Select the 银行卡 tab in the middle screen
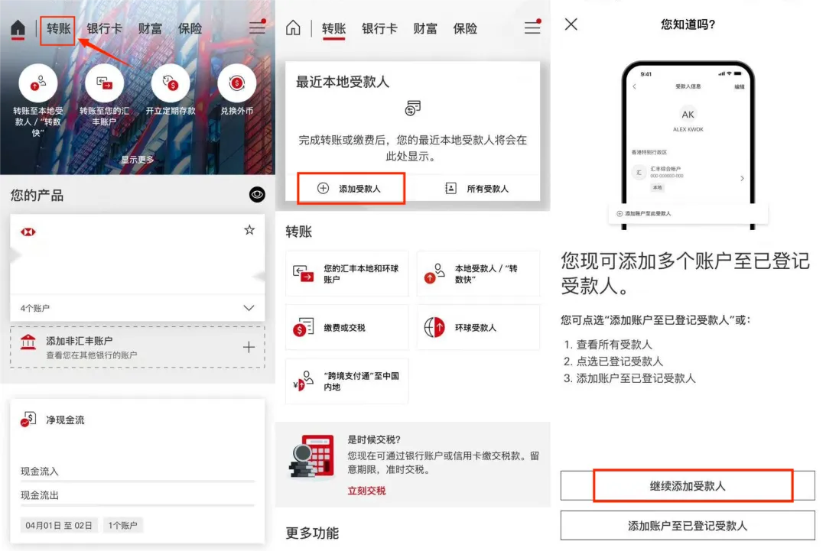The width and height of the screenshot is (826, 551). 379,28
